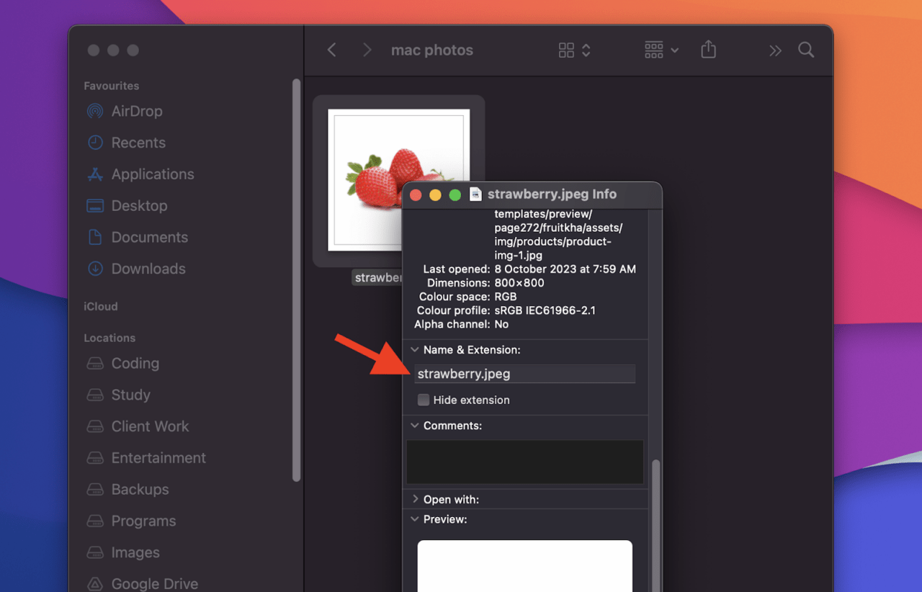
Task: Expand the Open with section
Action: [415, 499]
